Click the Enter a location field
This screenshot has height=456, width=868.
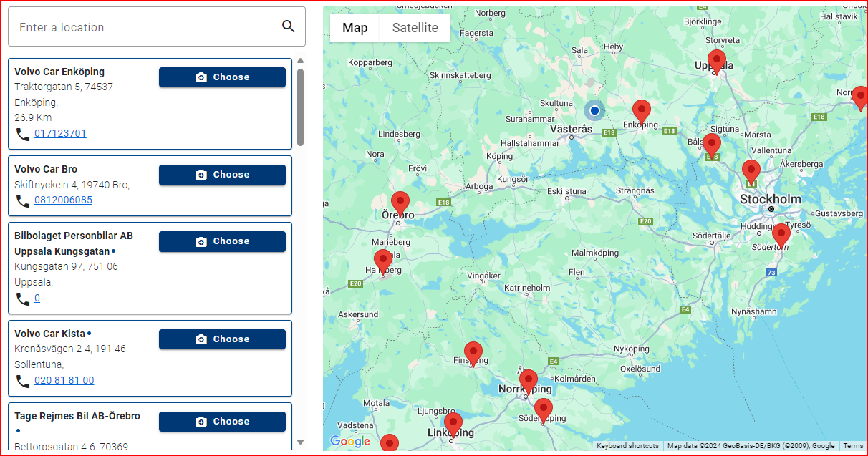157,27
